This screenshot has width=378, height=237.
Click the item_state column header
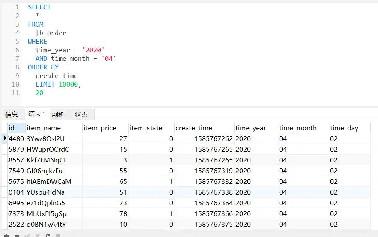(x=152, y=128)
